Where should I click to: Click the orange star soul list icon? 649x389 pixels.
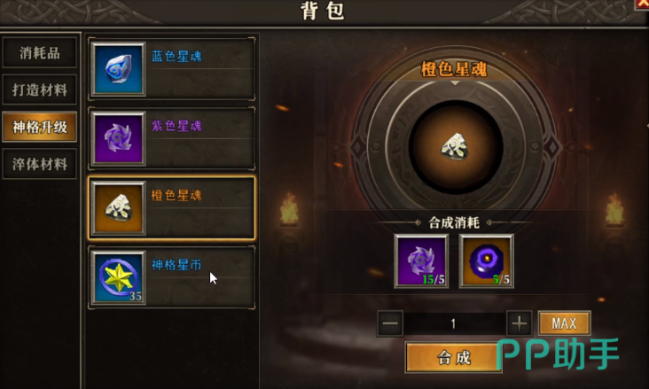tap(119, 207)
